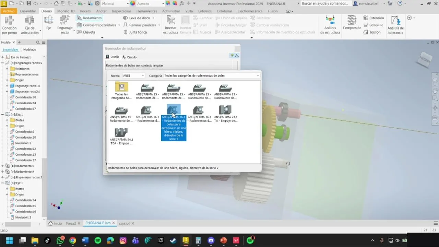Open Steam from the taskbar
439x247 pixels.
(x=173, y=240)
